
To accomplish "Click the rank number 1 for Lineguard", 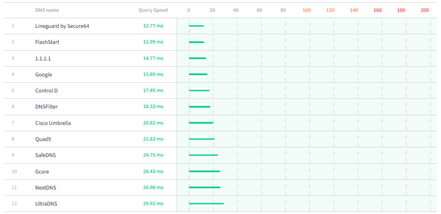I will pyautogui.click(x=13, y=26).
